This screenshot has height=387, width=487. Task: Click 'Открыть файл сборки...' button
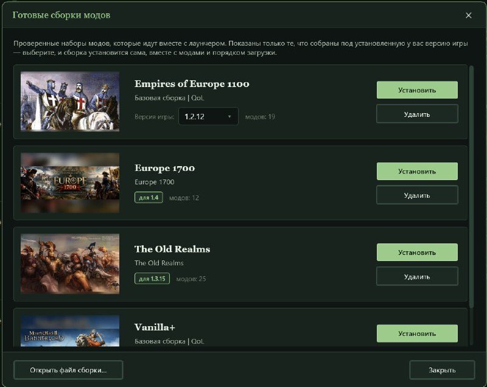[68, 370]
